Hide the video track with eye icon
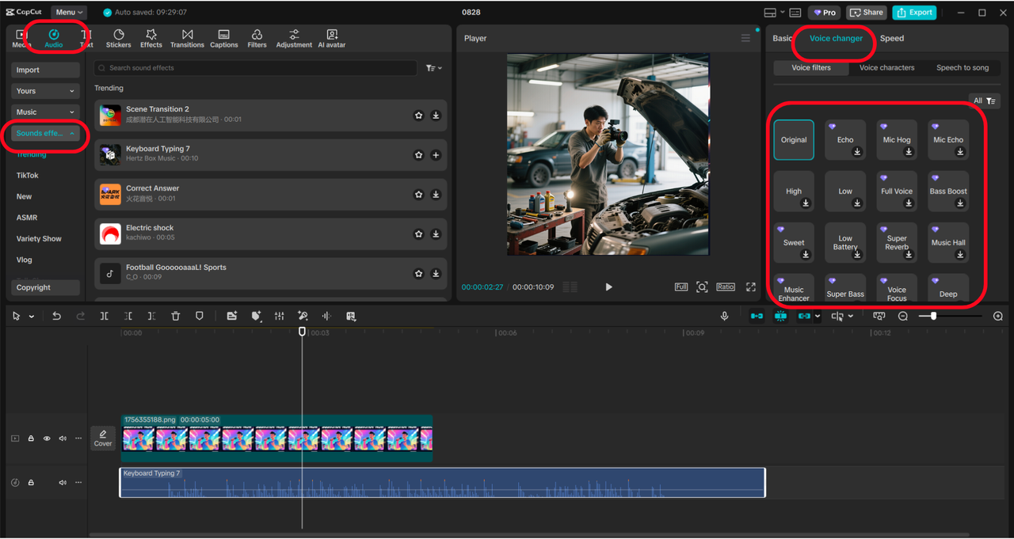Image resolution: width=1014 pixels, height=539 pixels. 47,438
